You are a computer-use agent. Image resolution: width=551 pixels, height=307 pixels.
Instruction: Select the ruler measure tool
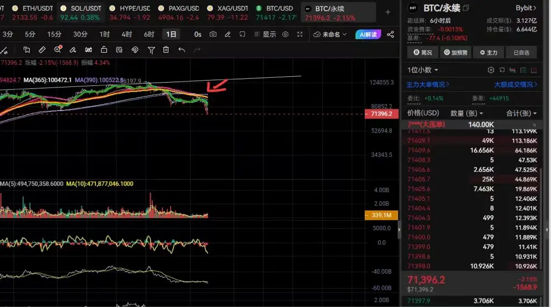pyautogui.click(x=42, y=50)
